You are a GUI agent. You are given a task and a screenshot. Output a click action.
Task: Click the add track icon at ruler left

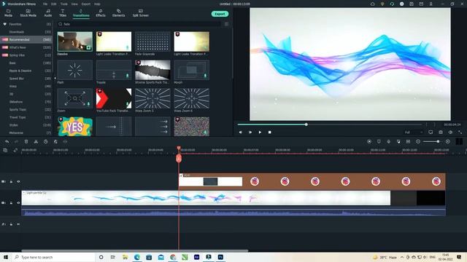(x=5, y=151)
